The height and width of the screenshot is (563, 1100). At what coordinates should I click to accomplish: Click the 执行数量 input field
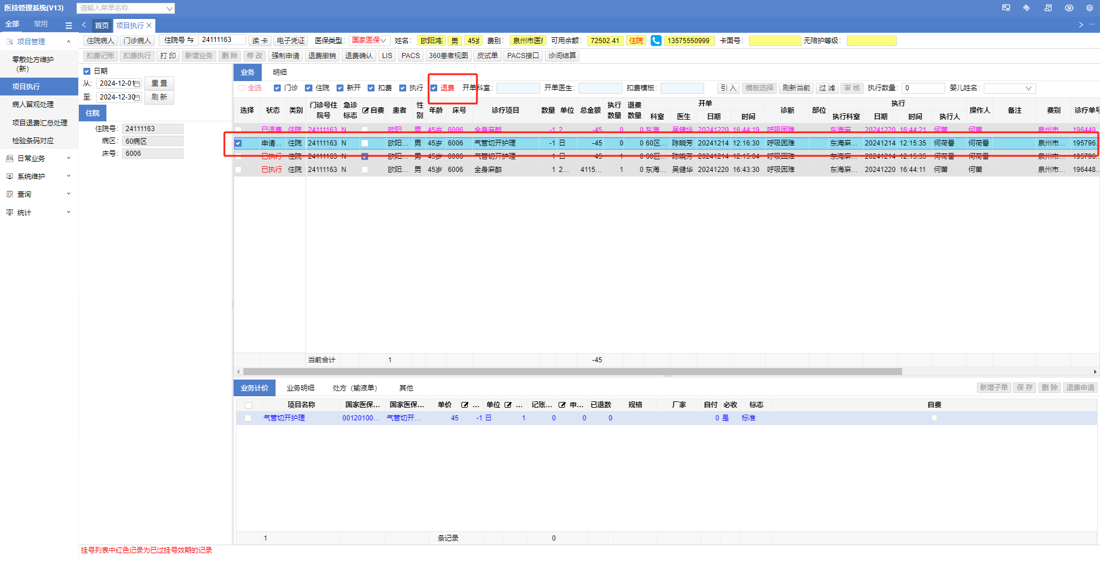click(x=923, y=89)
